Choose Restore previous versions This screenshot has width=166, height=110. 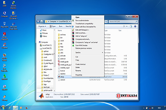click(88, 48)
